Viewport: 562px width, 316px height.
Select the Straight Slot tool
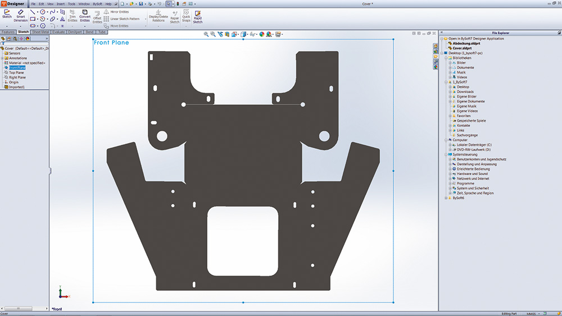click(x=33, y=26)
